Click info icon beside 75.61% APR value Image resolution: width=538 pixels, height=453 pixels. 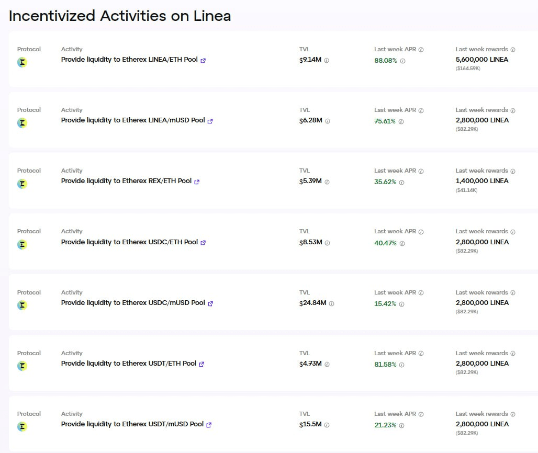401,122
